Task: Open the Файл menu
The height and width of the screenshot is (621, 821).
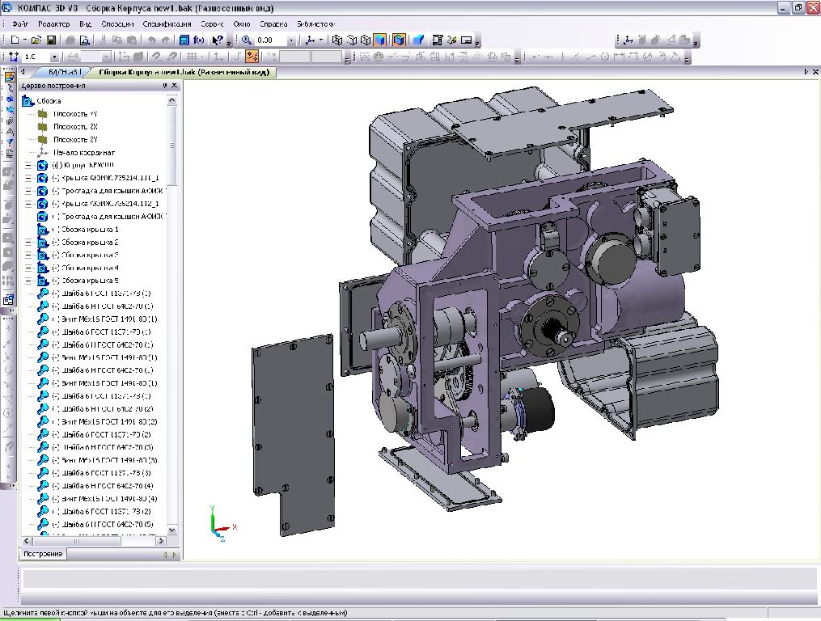Action: [20, 24]
